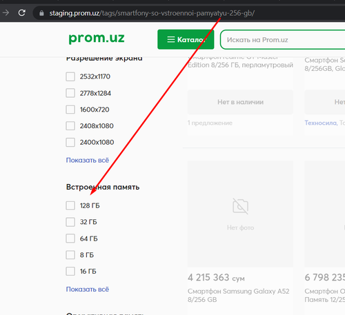Open the Техносила seller link
Screen dimensions: 345x315
click(320, 123)
